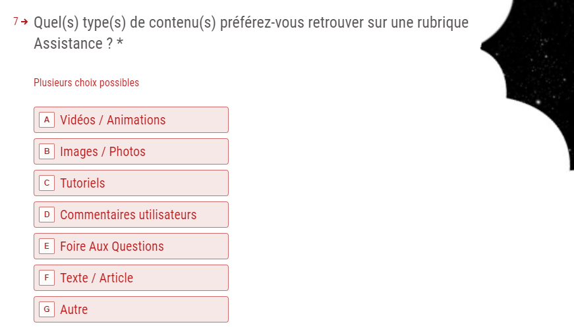Pick the "Foire Aux Questions" choice
The width and height of the screenshot is (574, 335).
click(x=130, y=246)
